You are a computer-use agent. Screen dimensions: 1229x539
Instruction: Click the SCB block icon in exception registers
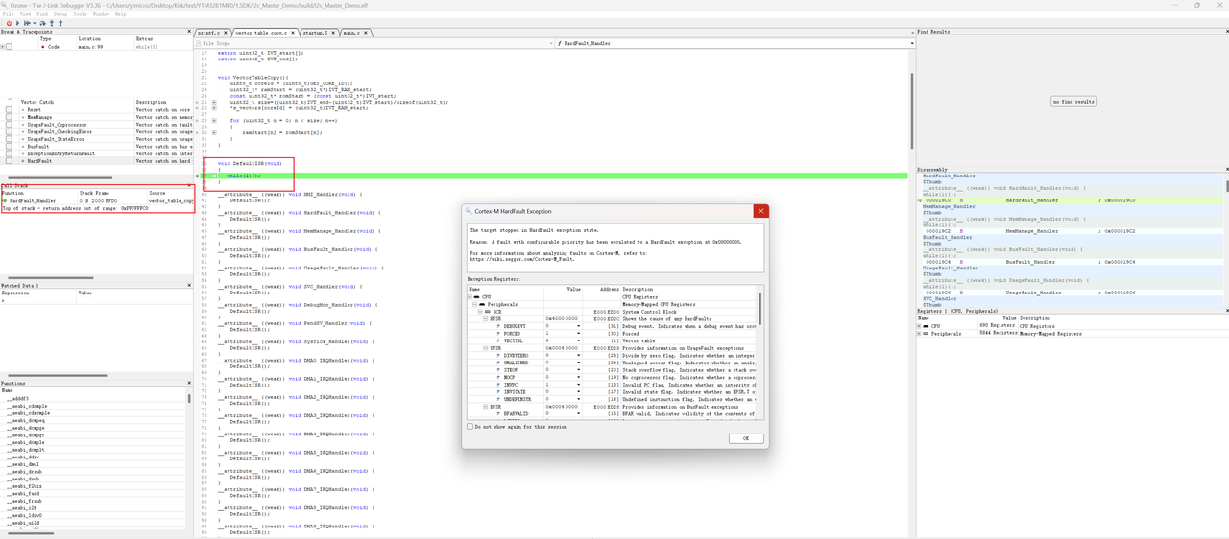[x=488, y=312]
